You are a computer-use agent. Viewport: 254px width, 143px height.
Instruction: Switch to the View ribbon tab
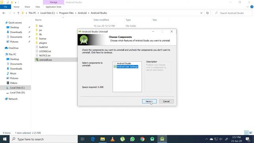pos(38,7)
